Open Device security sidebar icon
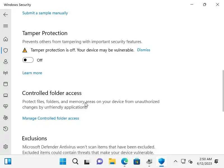Screen dimensions: 224x168 pyautogui.click(x=6, y=95)
